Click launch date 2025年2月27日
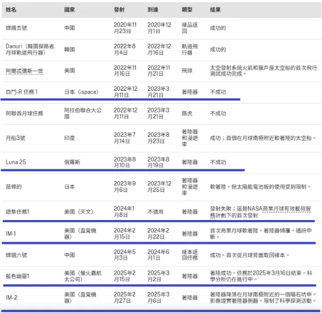Image resolution: width=322 pixels, height=313 pixels. coord(125,297)
